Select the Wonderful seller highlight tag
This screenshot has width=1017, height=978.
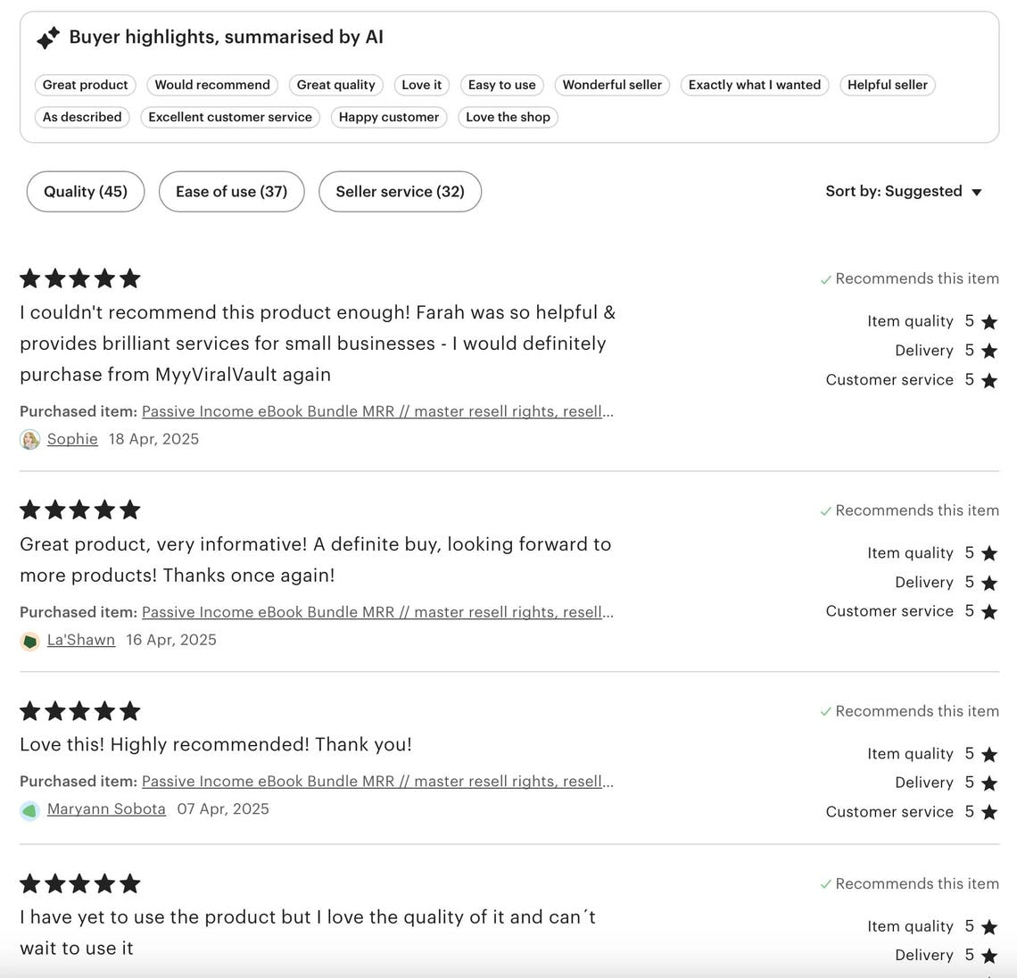point(612,85)
